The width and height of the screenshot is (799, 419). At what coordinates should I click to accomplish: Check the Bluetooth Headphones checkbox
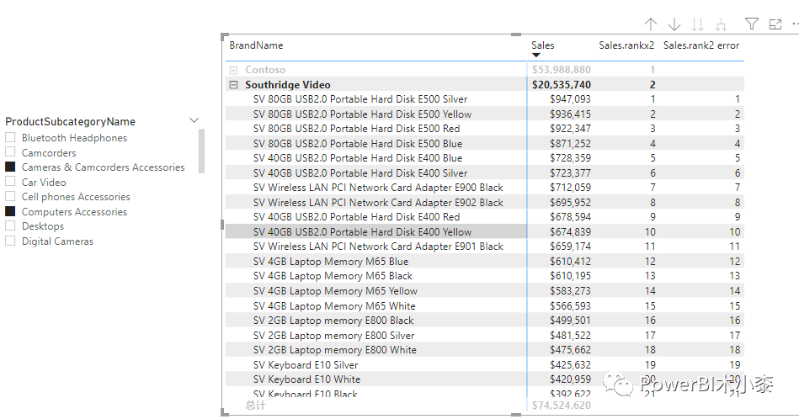point(10,137)
